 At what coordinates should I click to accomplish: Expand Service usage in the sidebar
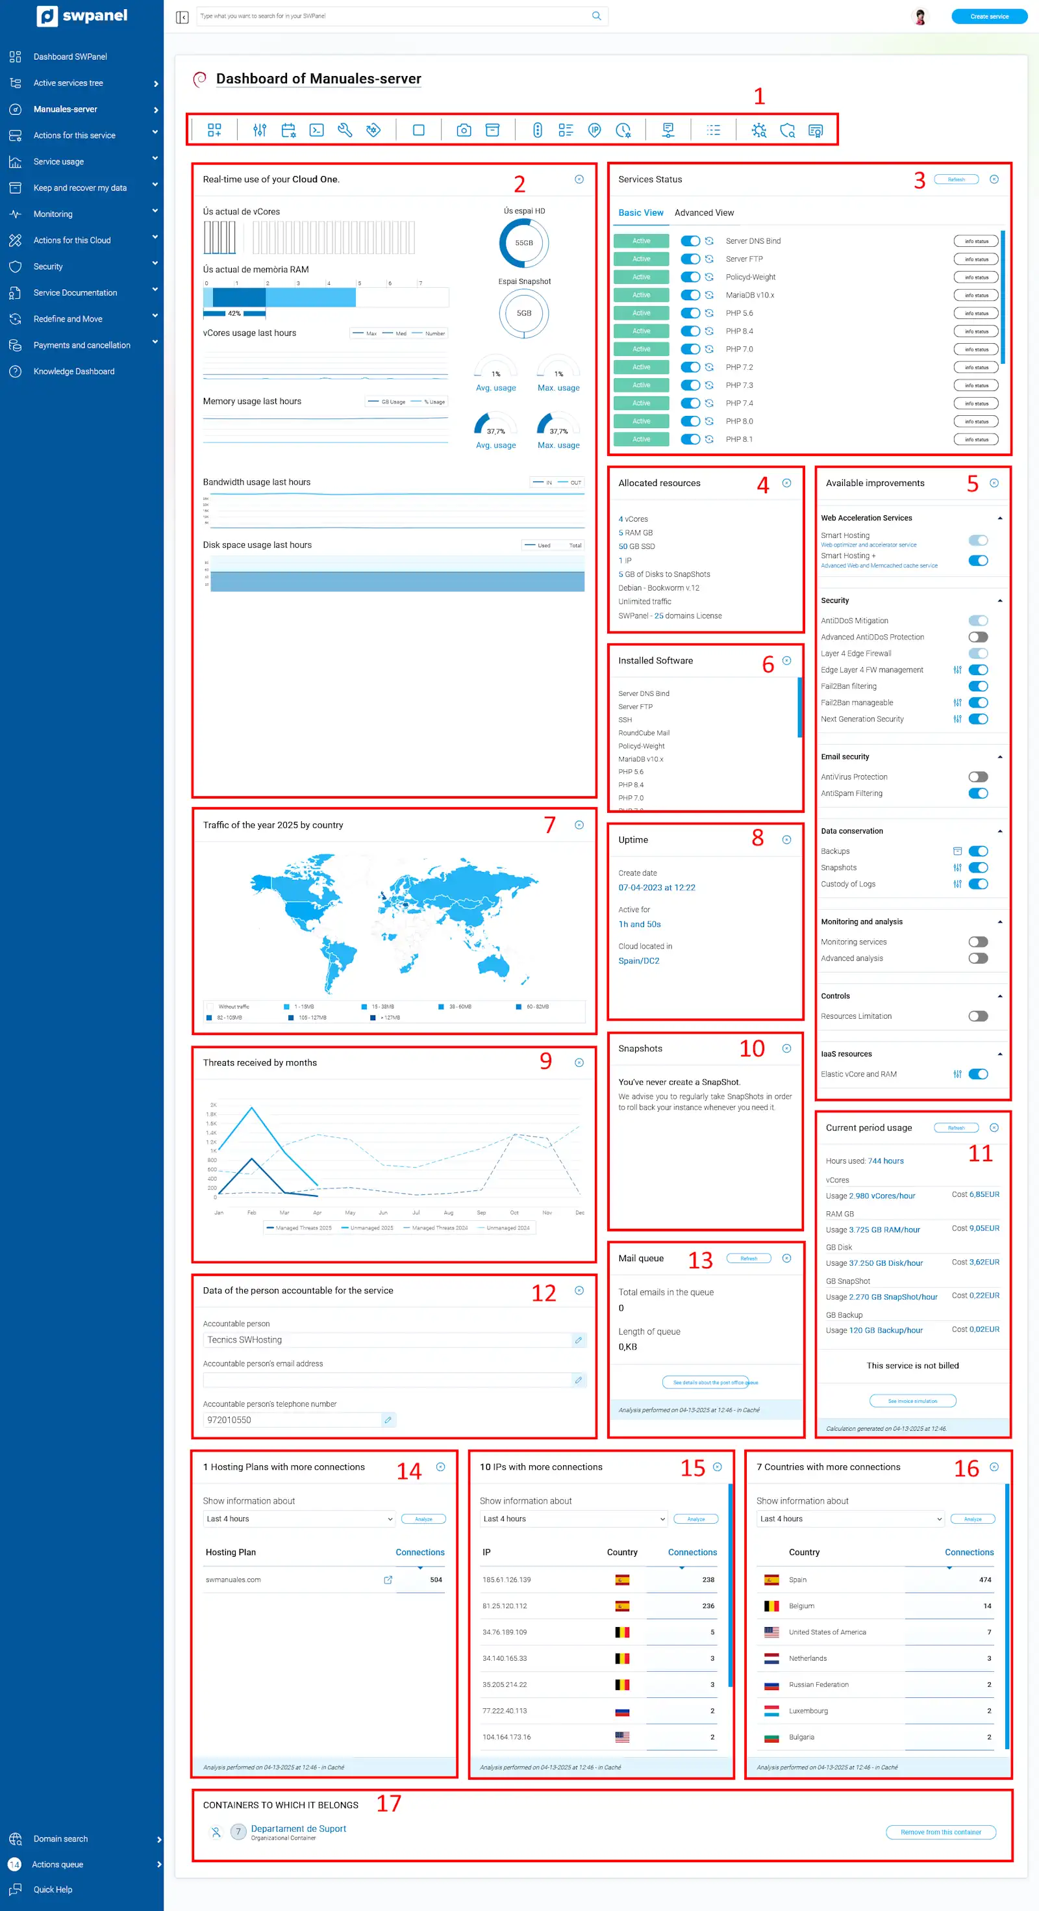82,161
